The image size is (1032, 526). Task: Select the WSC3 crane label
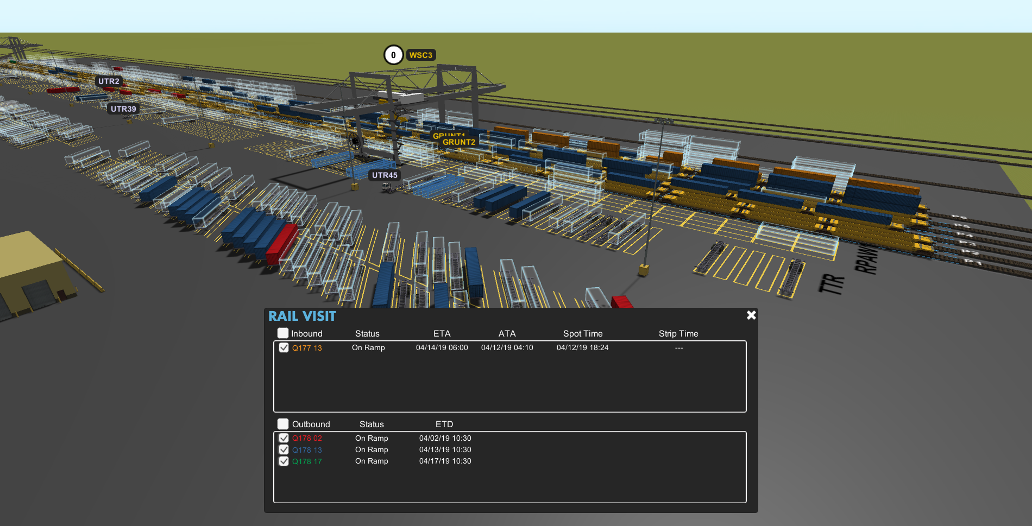click(x=421, y=55)
